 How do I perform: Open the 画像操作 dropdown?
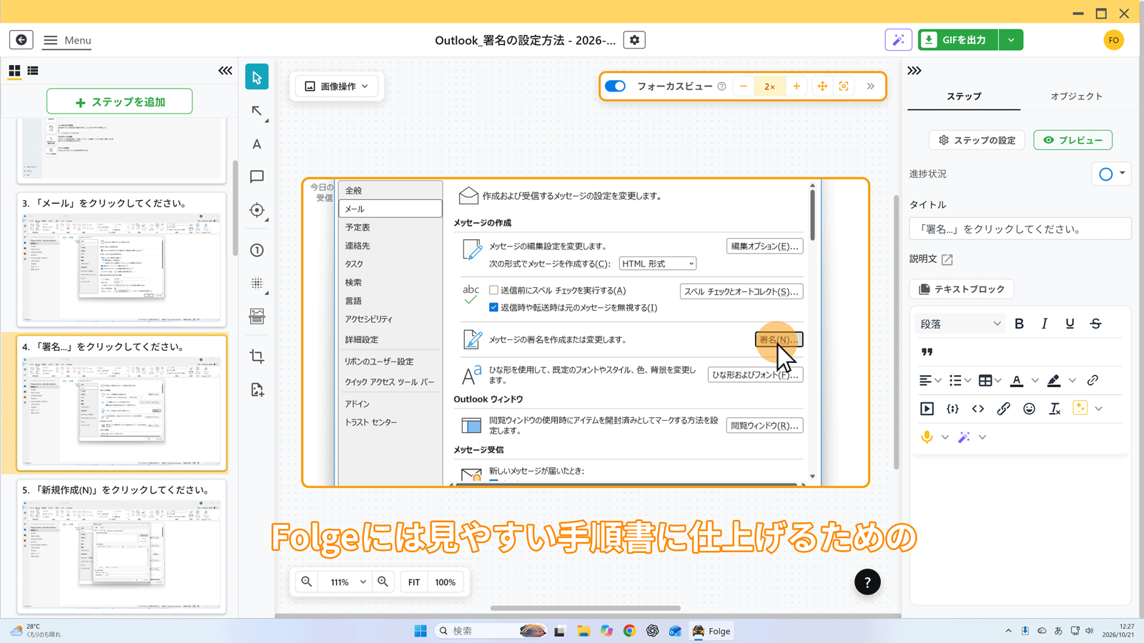coord(337,86)
